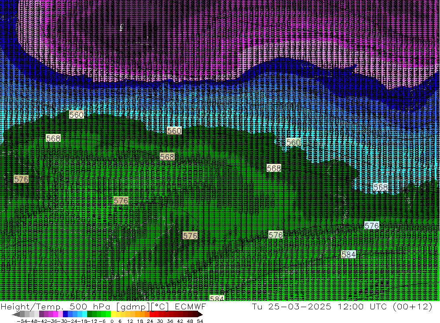Click the '24' legend value
The height and width of the screenshot is (323, 440).
click(150, 321)
